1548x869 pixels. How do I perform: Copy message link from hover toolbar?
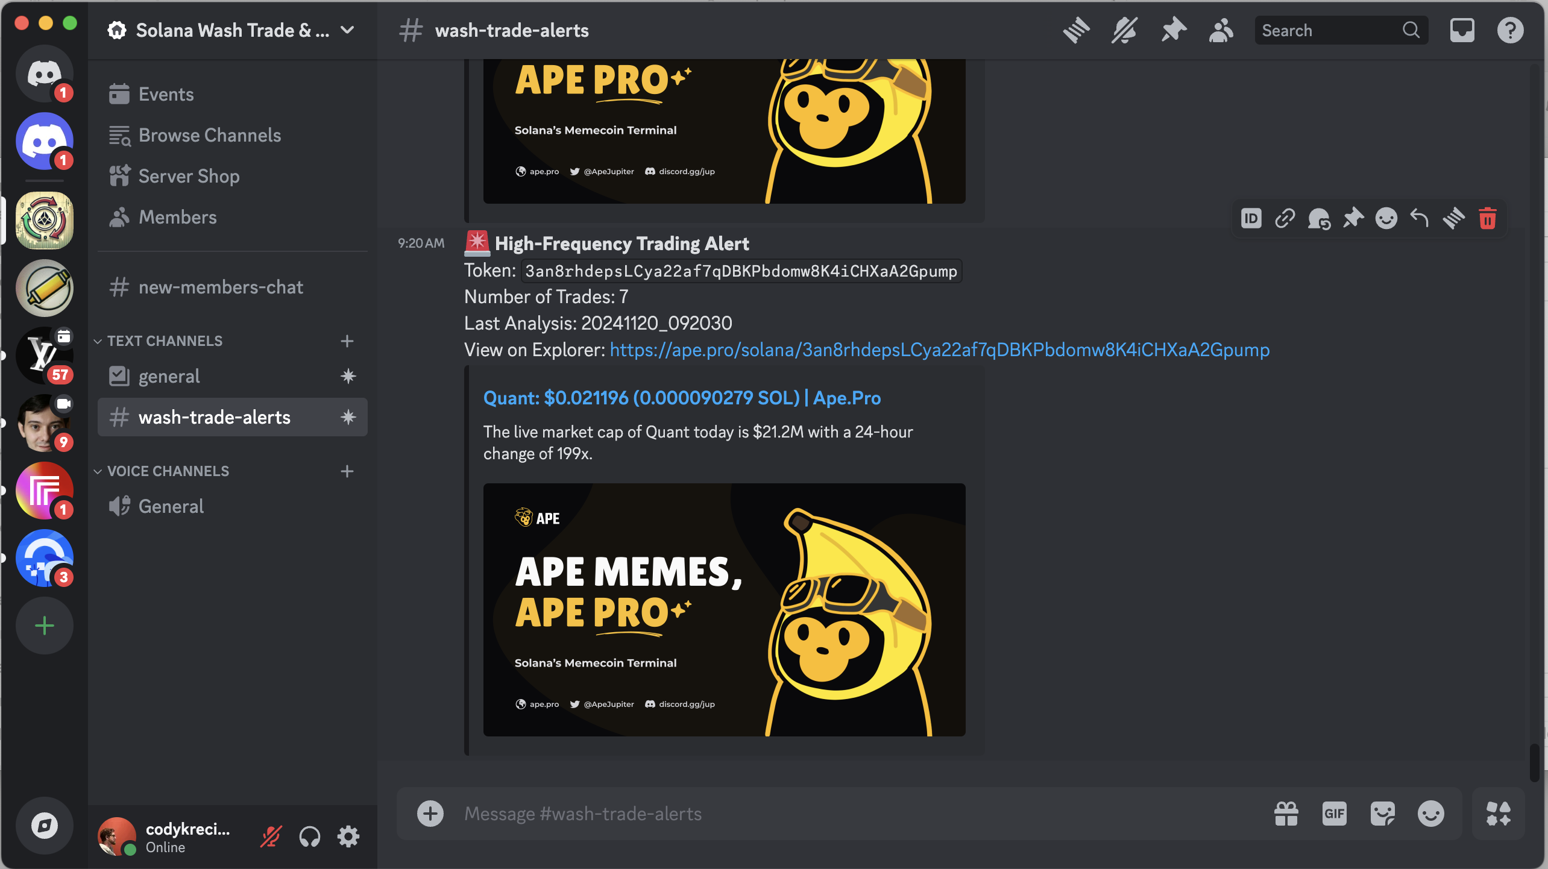(1285, 218)
